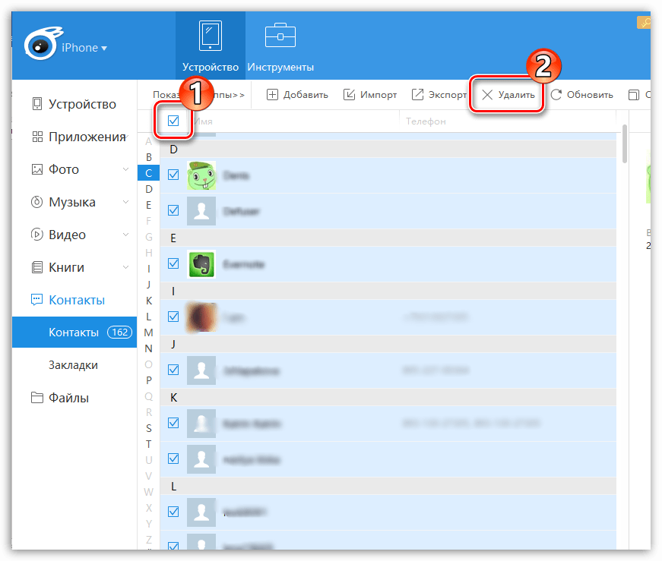Click the Evernote contact avatar
662x561 pixels.
tap(201, 264)
